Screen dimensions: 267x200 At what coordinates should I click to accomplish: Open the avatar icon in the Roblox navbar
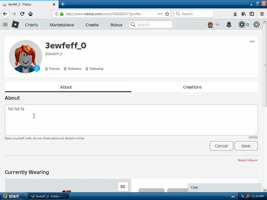210,25
